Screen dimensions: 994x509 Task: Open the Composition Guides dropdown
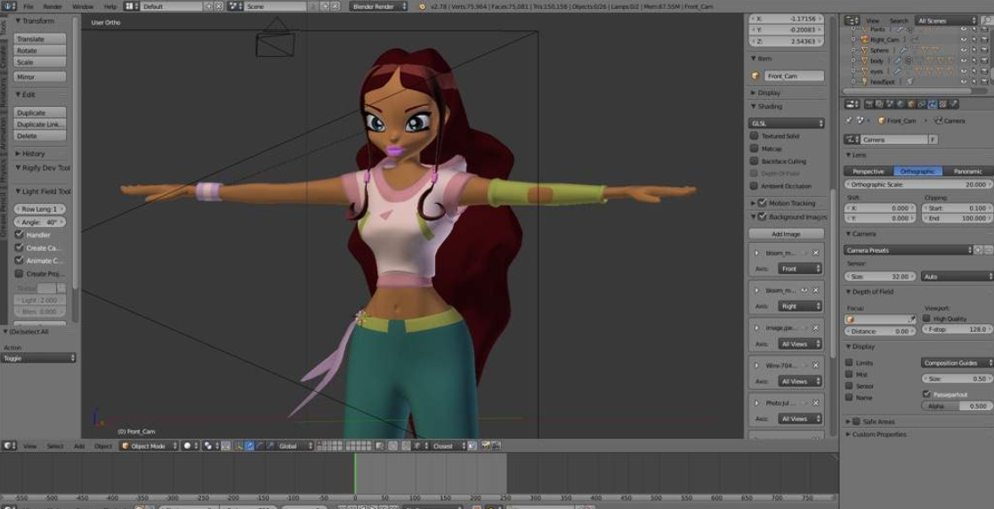coord(958,363)
